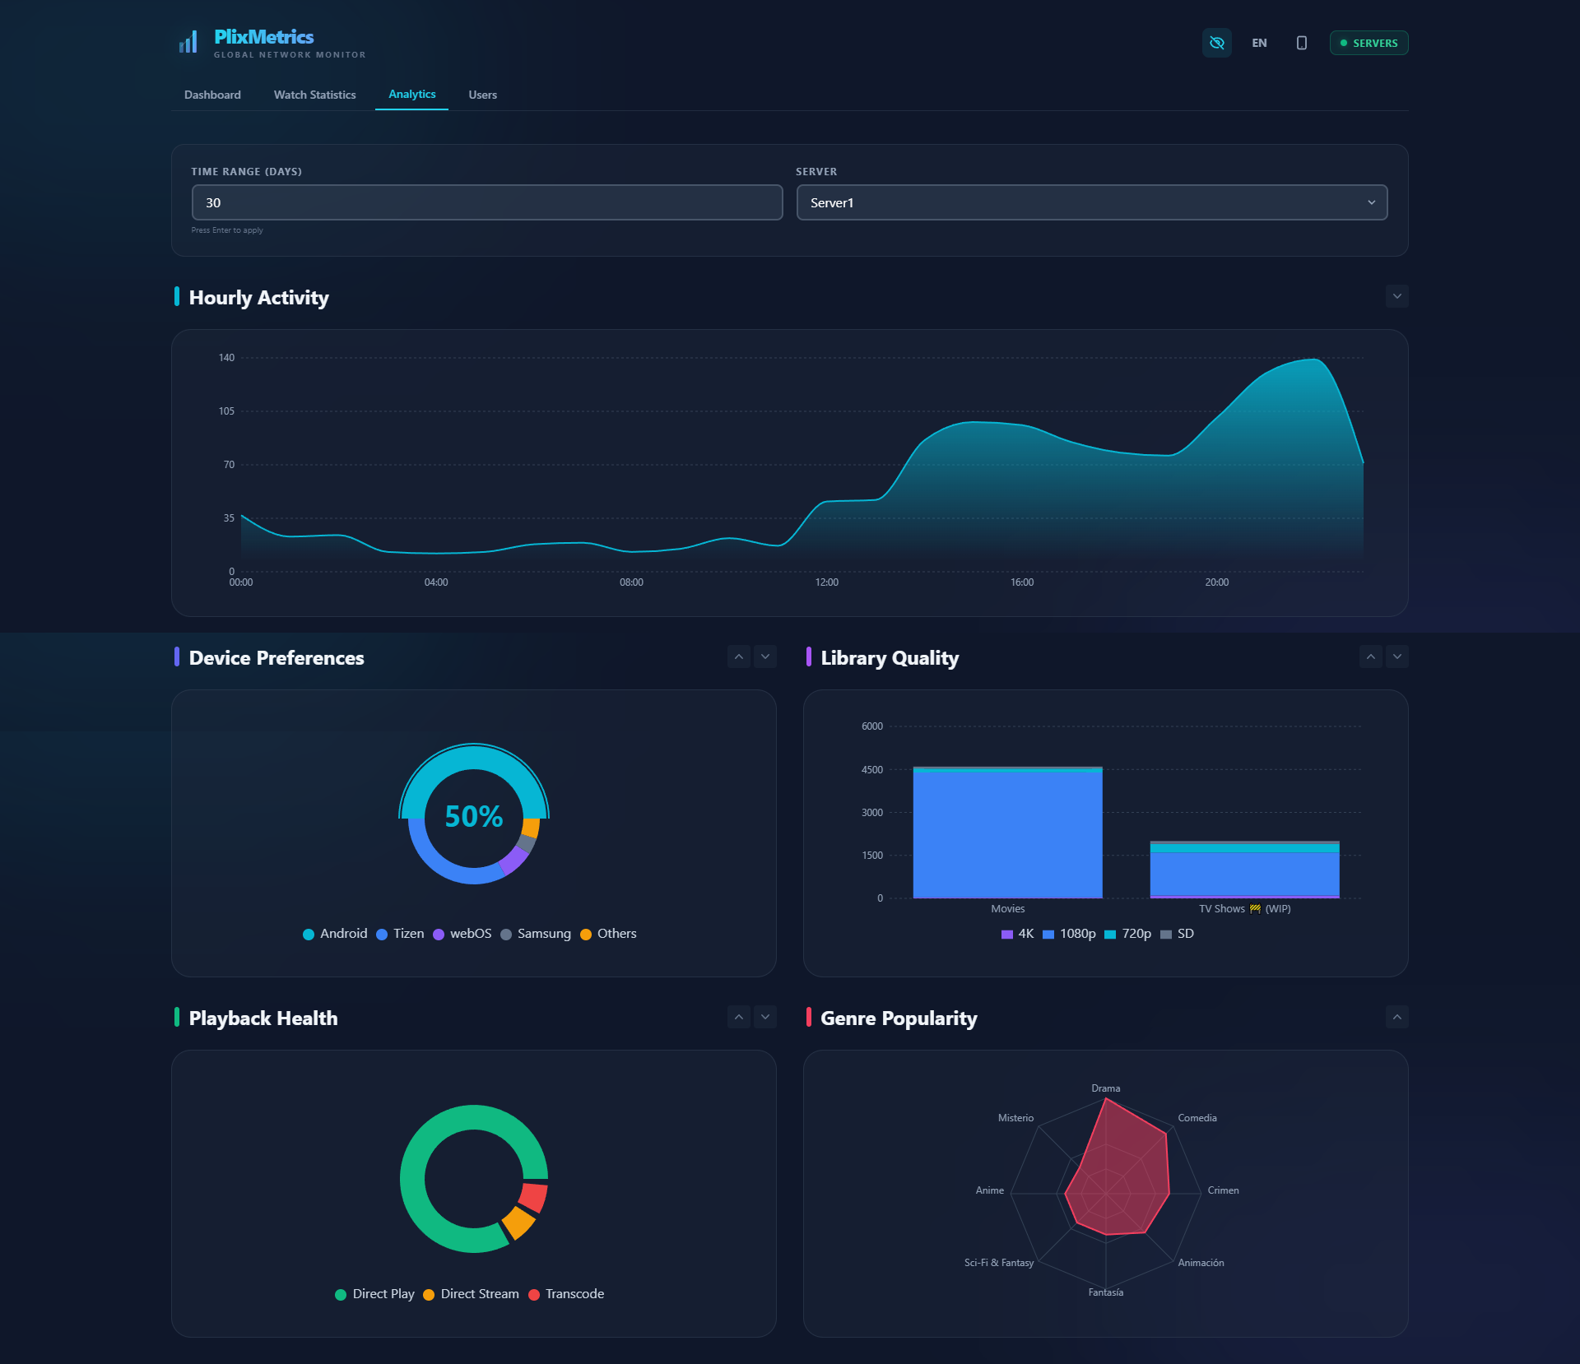Viewport: 1580px width, 1364px height.
Task: Toggle Transcode legend item
Action: click(566, 1294)
